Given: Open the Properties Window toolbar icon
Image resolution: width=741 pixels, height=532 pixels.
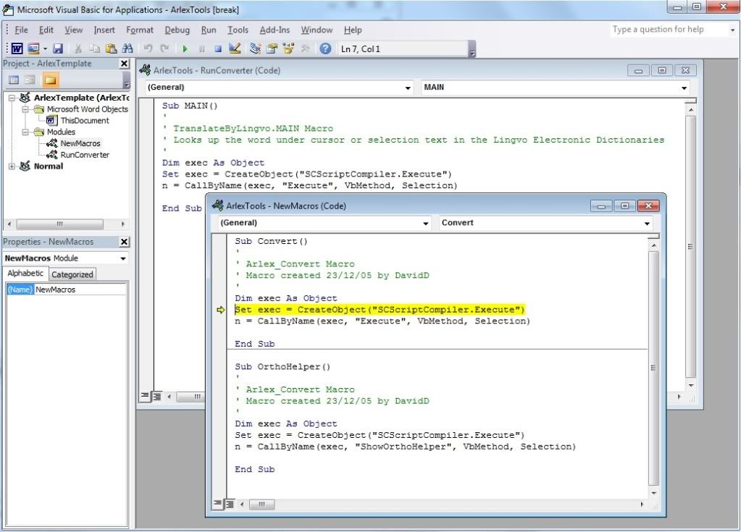Looking at the screenshot, I should (272, 48).
